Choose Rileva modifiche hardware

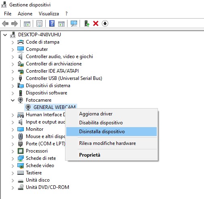[111, 143]
